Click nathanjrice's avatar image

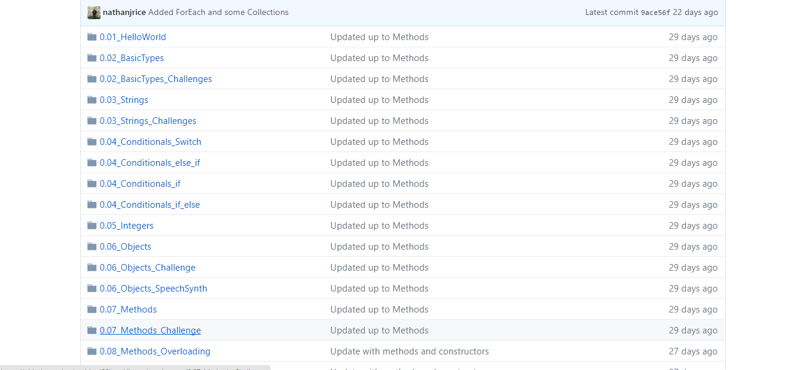[x=94, y=13]
